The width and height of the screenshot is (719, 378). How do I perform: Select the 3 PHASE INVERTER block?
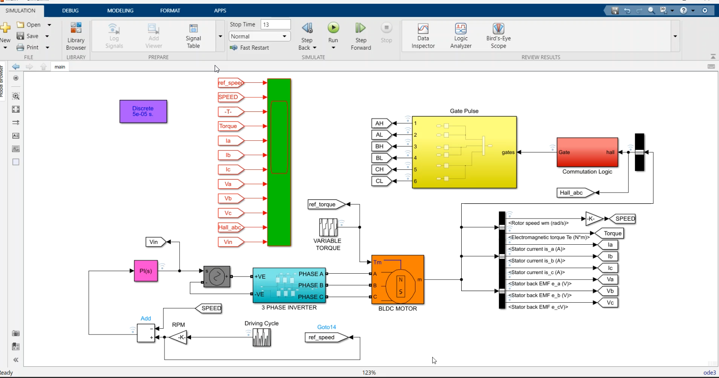289,285
